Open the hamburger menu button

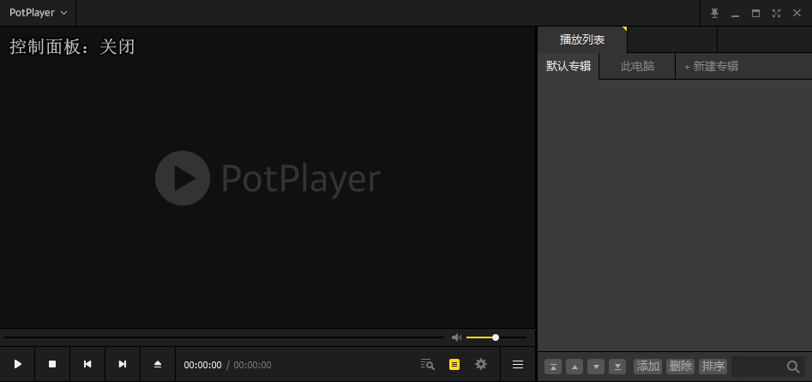click(518, 364)
